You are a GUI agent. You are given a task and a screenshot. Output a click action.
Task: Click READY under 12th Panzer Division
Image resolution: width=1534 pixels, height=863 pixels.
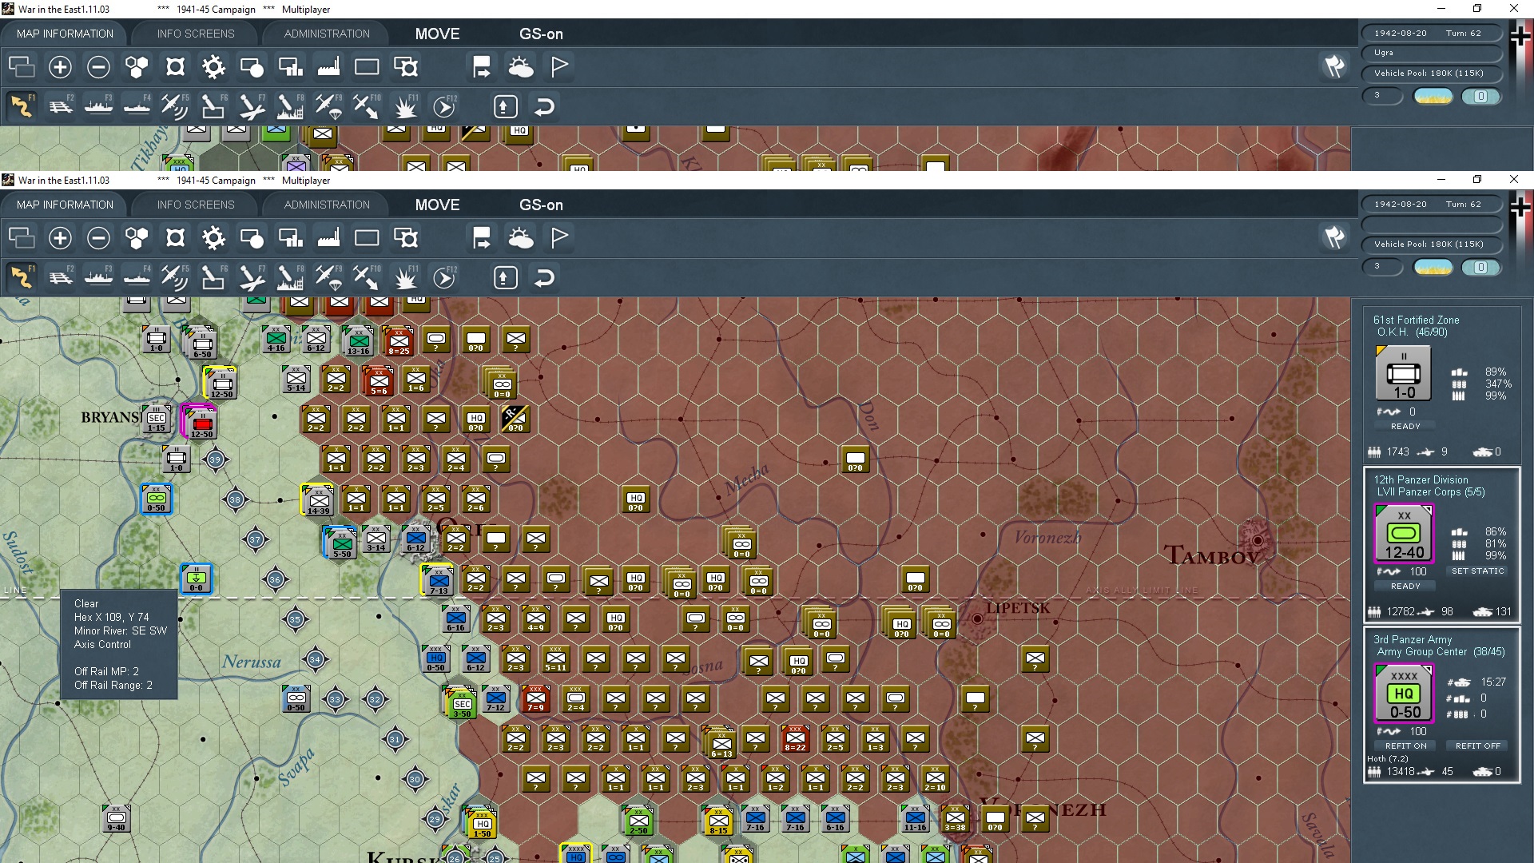1405,586
